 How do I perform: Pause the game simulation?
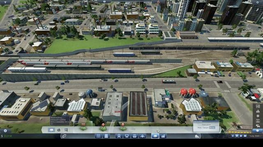(233, 136)
